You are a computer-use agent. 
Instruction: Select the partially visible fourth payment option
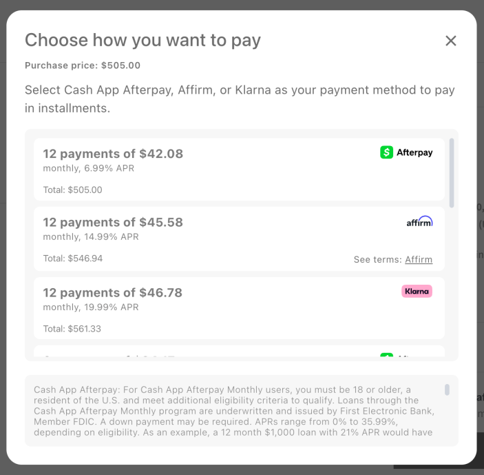click(x=207, y=354)
